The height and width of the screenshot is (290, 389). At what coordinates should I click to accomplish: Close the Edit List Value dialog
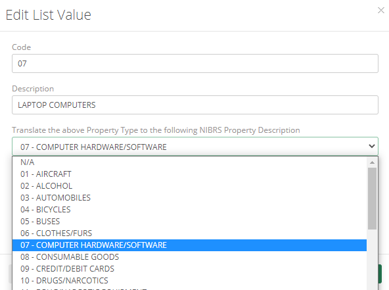pyautogui.click(x=381, y=10)
